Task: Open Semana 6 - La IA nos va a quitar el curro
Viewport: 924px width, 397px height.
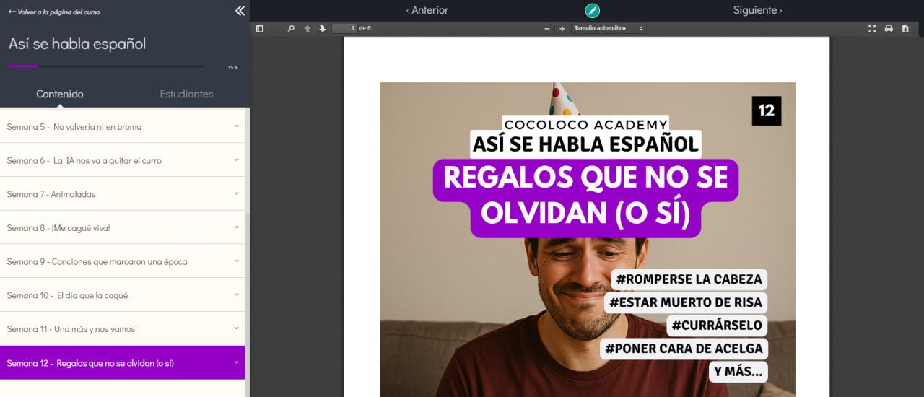Action: point(122,160)
